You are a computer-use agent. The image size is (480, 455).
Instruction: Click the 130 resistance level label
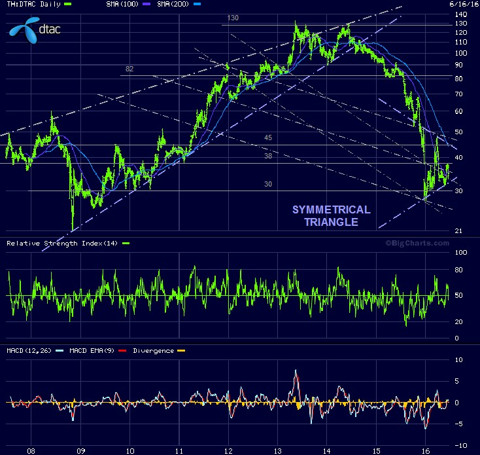233,17
